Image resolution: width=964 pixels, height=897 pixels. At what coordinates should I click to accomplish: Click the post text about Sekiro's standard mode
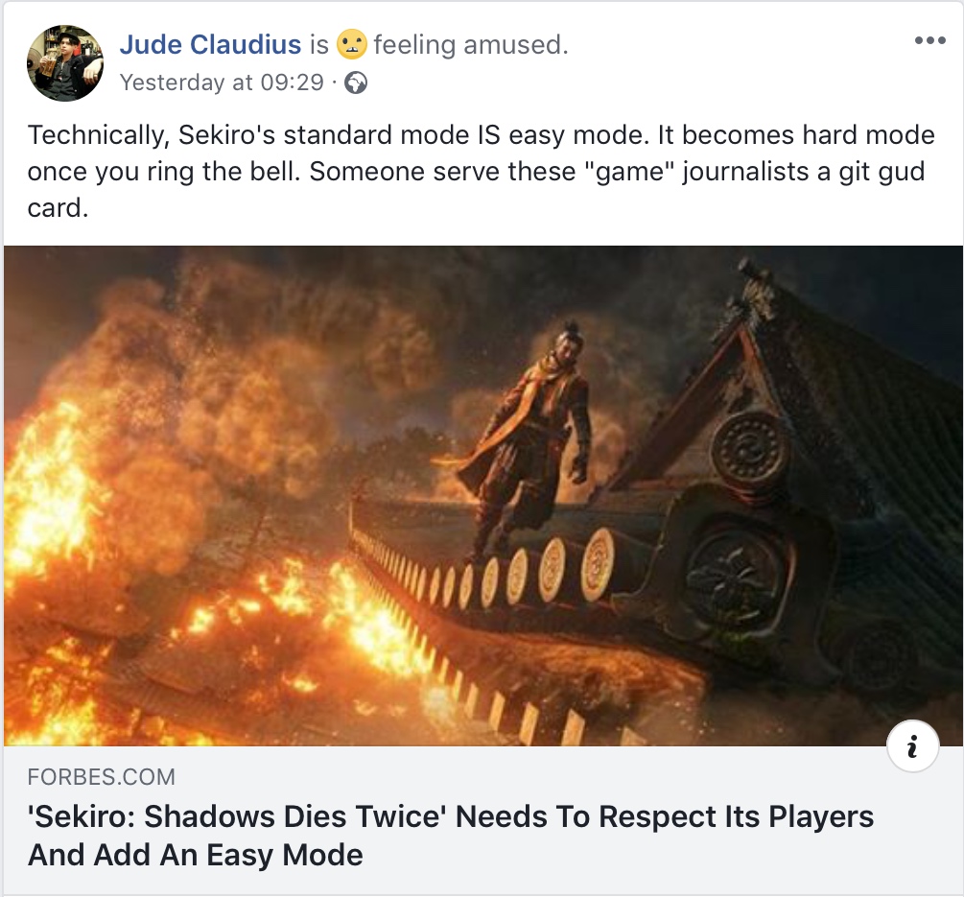480,135
